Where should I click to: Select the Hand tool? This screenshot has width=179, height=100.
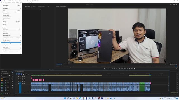point(13,86)
